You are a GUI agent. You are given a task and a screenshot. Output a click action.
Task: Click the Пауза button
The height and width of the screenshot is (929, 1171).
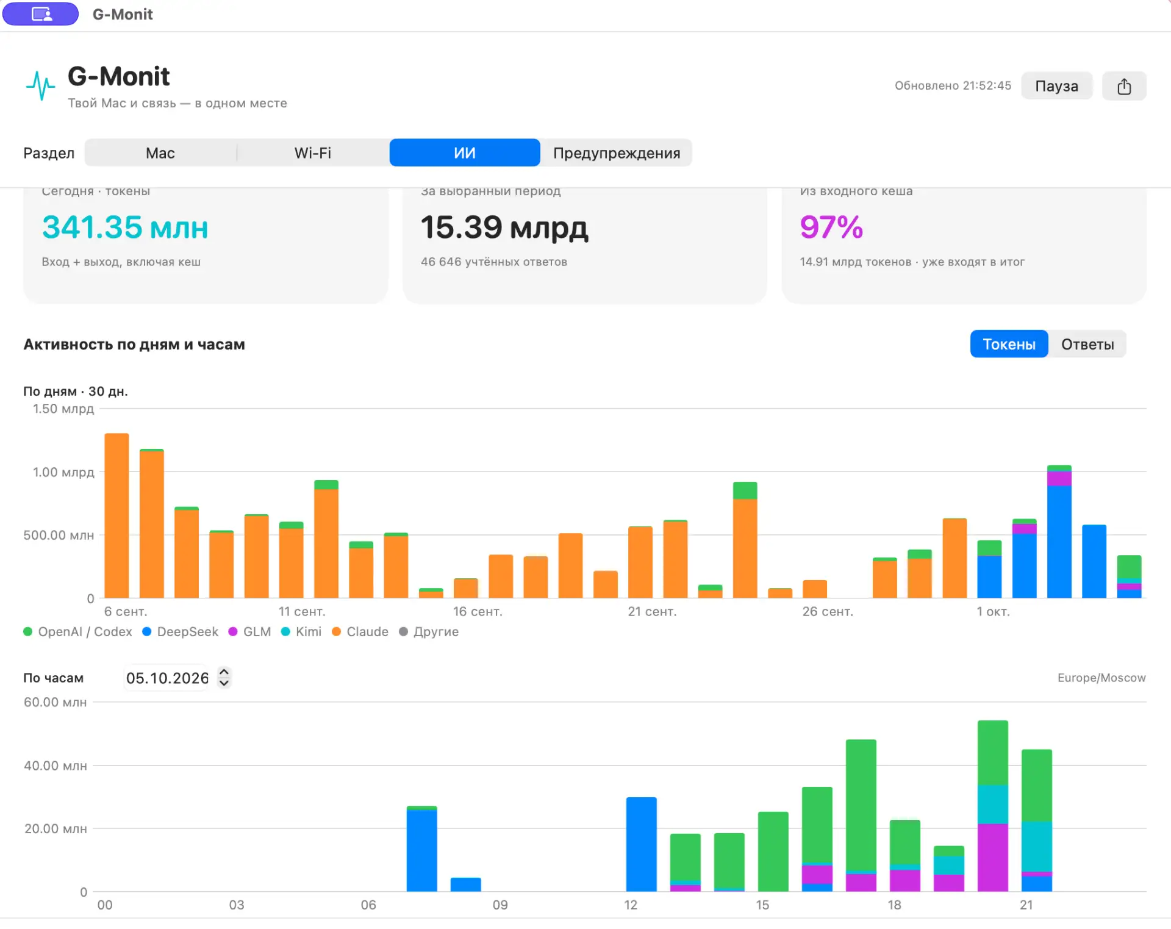(1056, 86)
